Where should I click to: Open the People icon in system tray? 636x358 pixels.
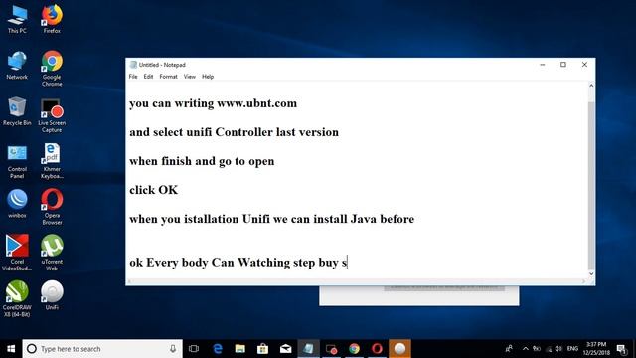click(509, 349)
